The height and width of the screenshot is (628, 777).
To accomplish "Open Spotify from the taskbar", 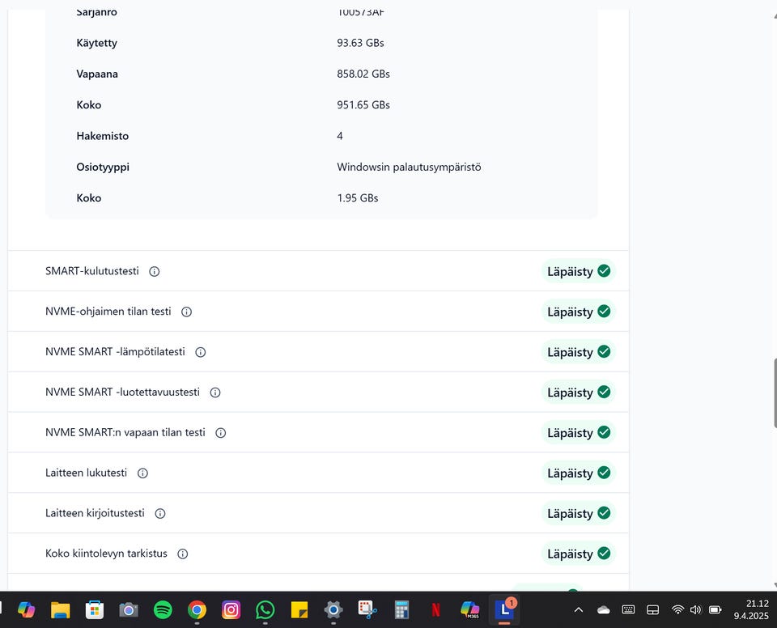I will [x=163, y=609].
